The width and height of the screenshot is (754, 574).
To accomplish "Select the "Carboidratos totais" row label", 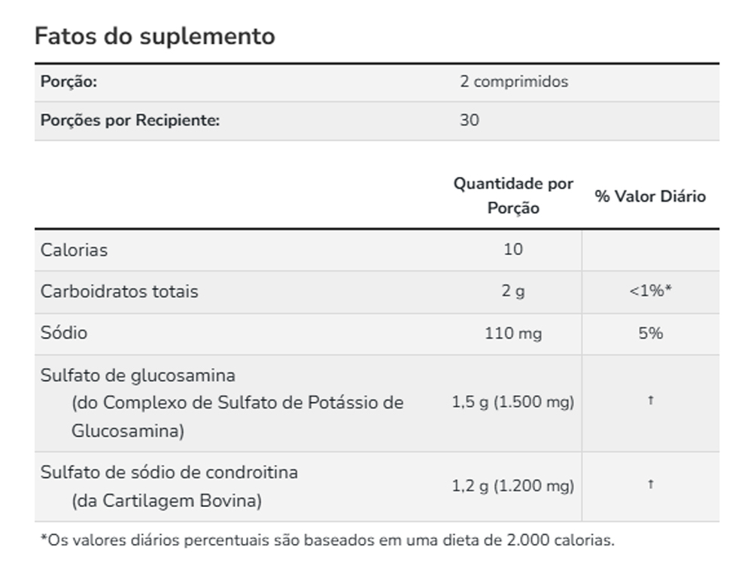I will tap(120, 292).
